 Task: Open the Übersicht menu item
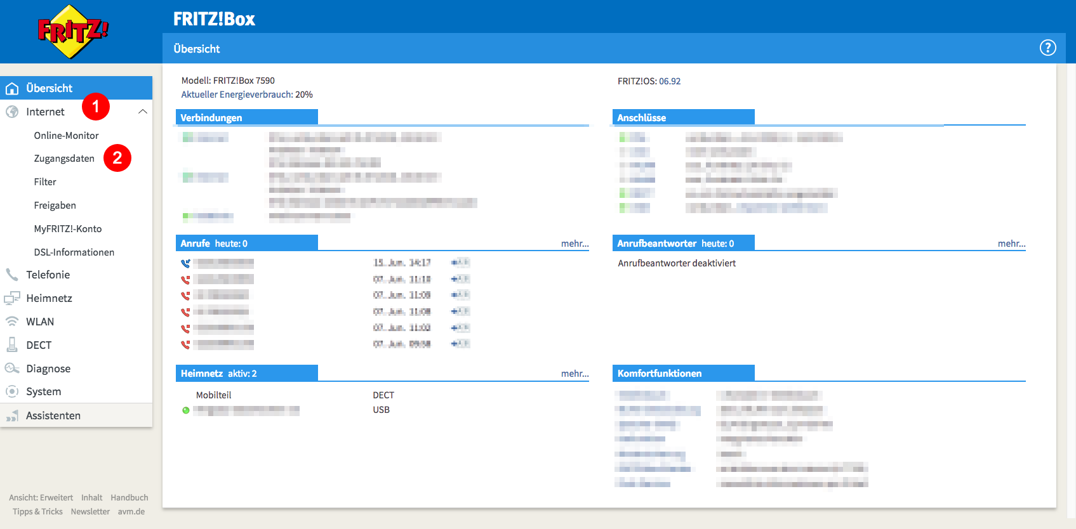76,88
